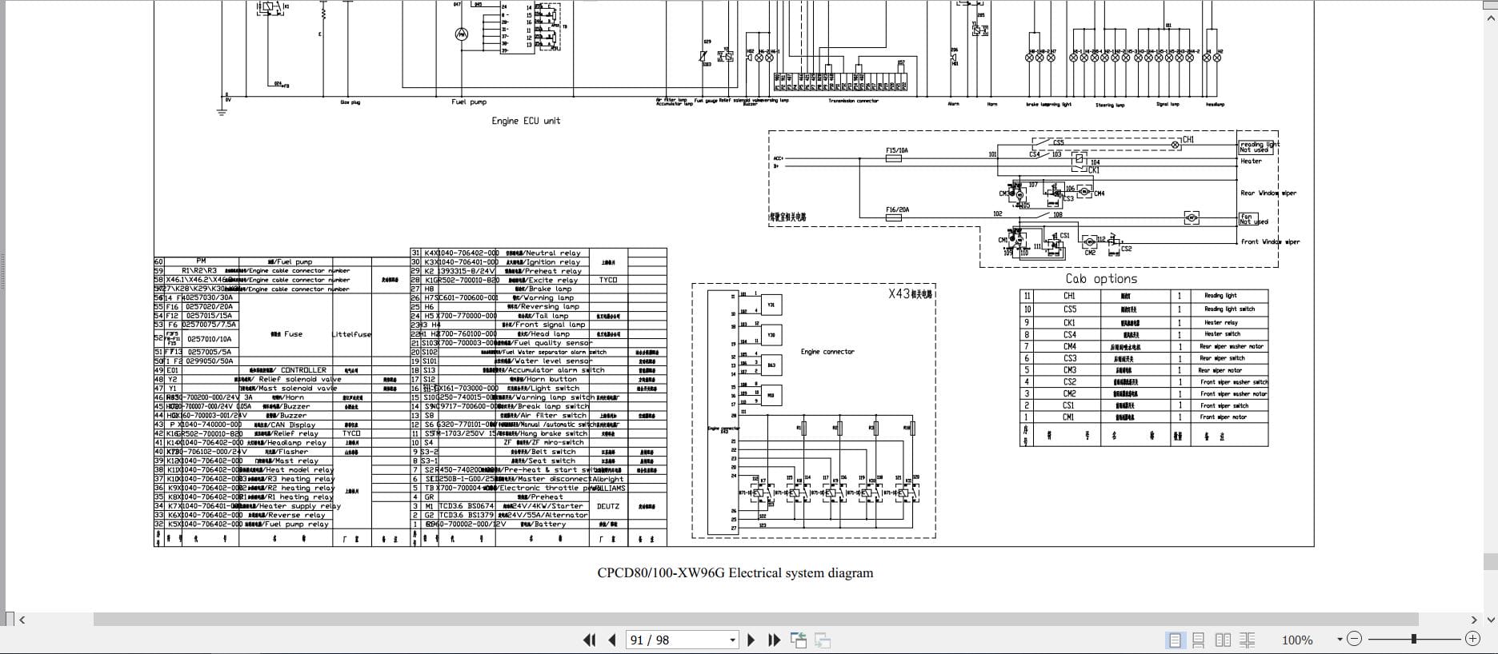This screenshot has height=654, width=1498.
Task: Go to the previous page
Action: coord(613,640)
